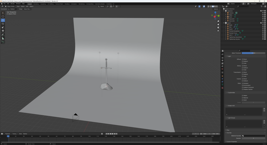The height and width of the screenshot is (145, 267).
Task: Choose the Scale tool
Action: click(3, 27)
